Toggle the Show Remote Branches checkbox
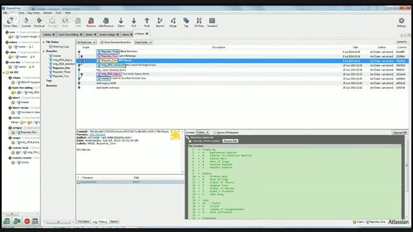The width and height of the screenshot is (413, 232). [x=102, y=43]
